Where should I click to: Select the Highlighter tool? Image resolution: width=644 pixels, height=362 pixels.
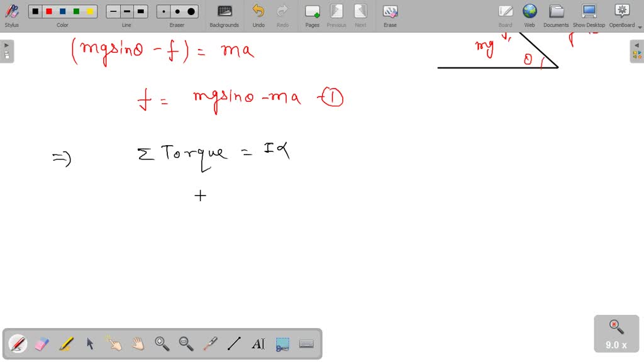65,344
